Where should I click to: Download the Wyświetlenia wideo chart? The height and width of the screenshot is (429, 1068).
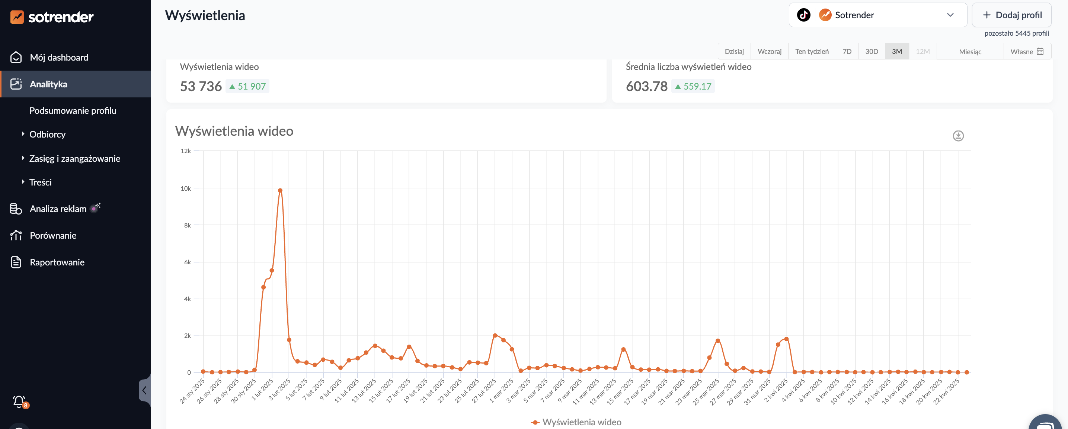pos(958,136)
